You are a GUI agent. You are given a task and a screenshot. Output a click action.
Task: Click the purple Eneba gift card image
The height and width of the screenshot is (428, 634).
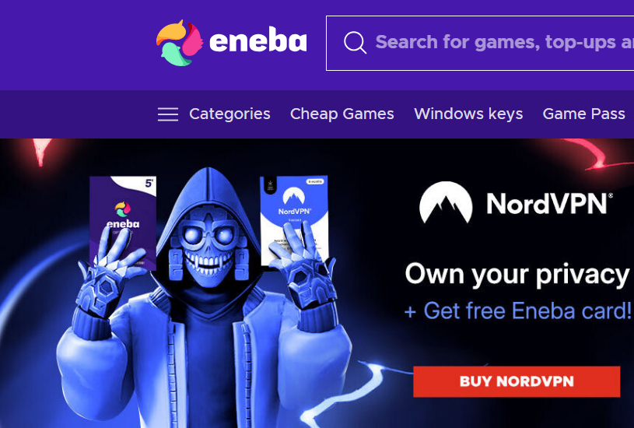point(123,223)
